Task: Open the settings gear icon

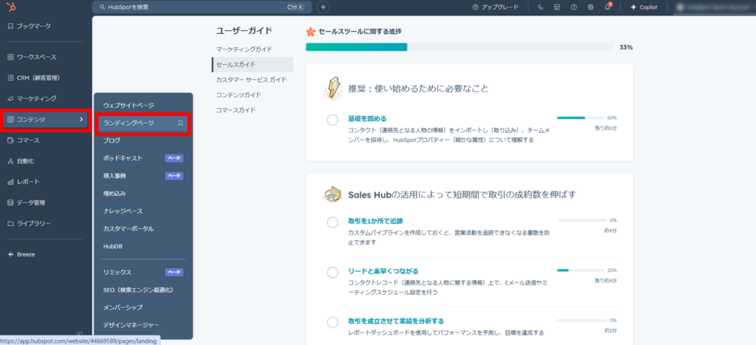Action: pos(591,7)
